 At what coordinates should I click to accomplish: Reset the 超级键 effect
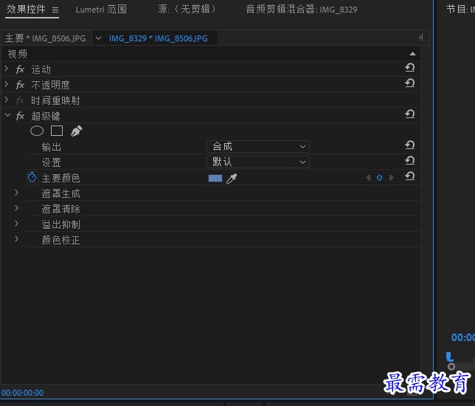click(x=410, y=114)
